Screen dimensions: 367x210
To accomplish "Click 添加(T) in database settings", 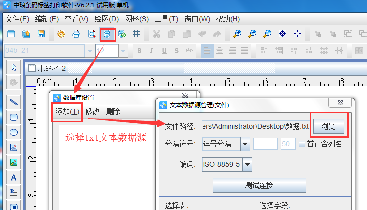I will (x=67, y=112).
